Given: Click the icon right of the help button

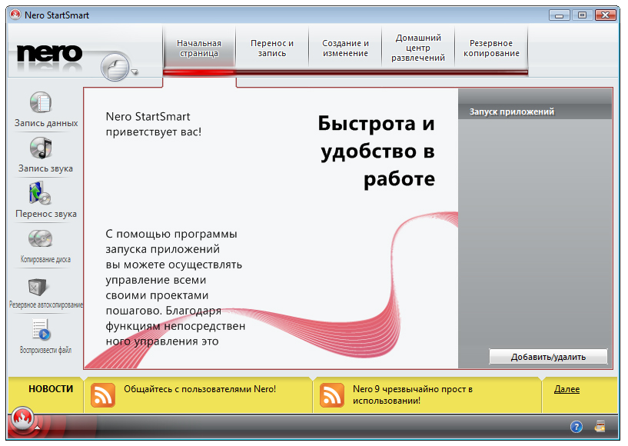Looking at the screenshot, I should [600, 427].
